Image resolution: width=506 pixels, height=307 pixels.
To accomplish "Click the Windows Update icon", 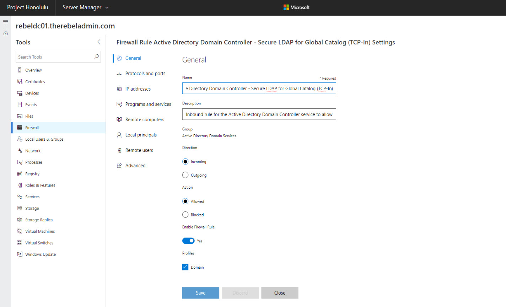I will coord(20,254).
